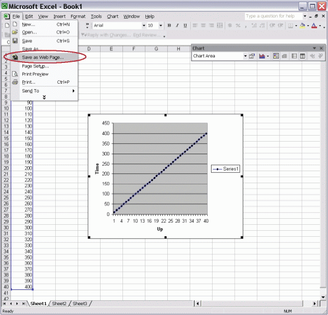Open the Chart Objects dropdown
Image resolution: width=328 pixels, height=315 pixels.
[245, 56]
